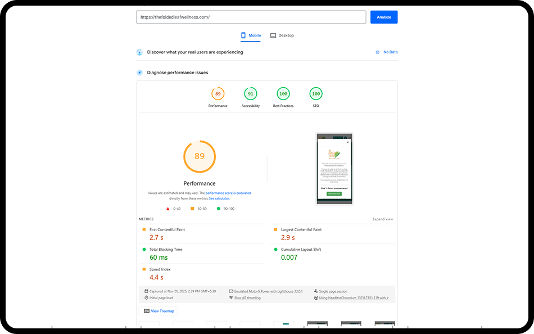This screenshot has height=334, width=534.
Task: Click green dot beside Total Blocking Time
Action: click(144, 250)
